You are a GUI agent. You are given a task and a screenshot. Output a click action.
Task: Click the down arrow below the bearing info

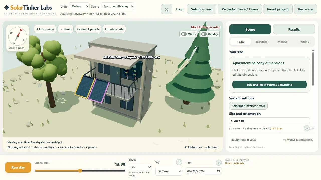[313, 128]
